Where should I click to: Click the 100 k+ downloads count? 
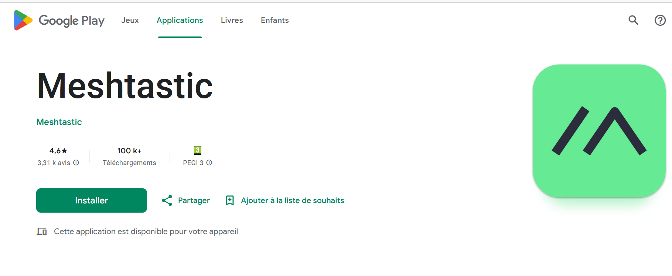click(x=129, y=151)
